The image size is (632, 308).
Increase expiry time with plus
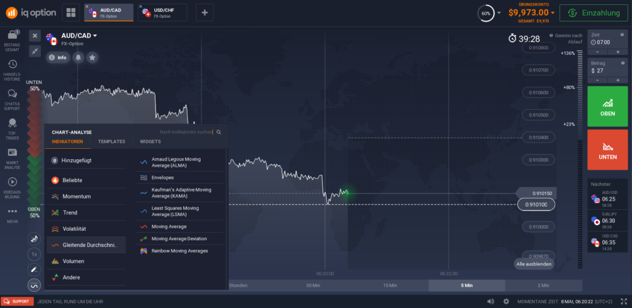[x=618, y=52]
